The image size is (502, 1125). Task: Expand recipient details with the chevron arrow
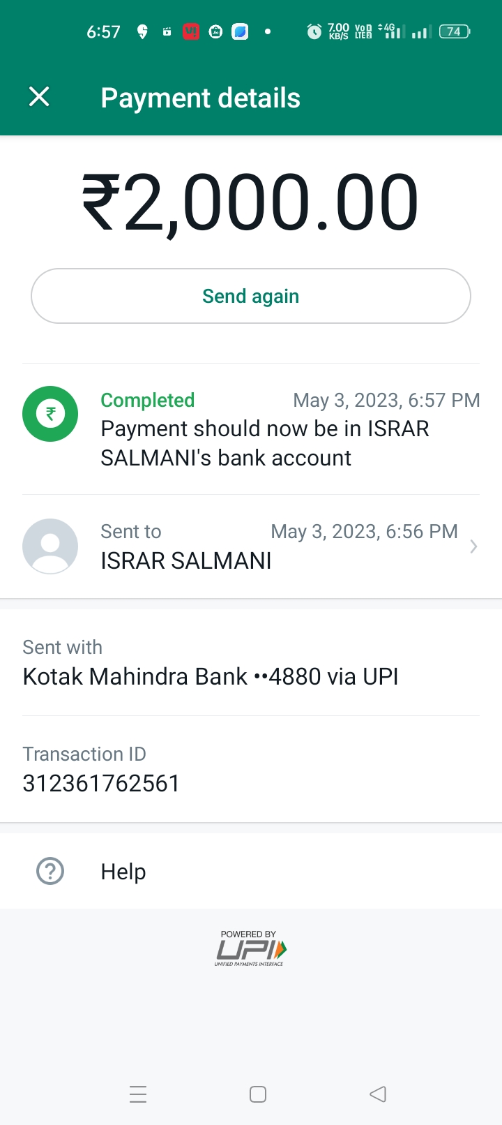click(x=473, y=546)
